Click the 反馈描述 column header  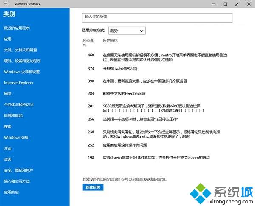click(110, 41)
